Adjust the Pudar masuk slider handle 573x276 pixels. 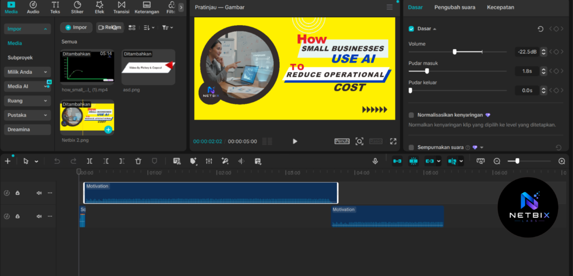tap(427, 71)
